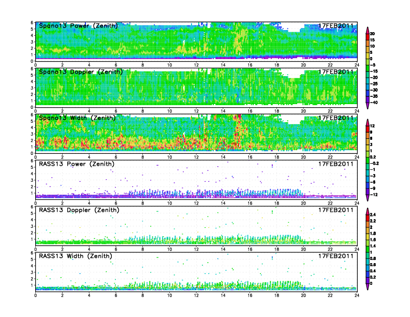Viewport: 410px width, 317px height.
Task: Click the colorbar label '-12'
Action: 374,195
